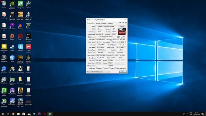The height and width of the screenshot is (116, 206).
Task: Click the Memory Type value field
Action: click(102, 50)
